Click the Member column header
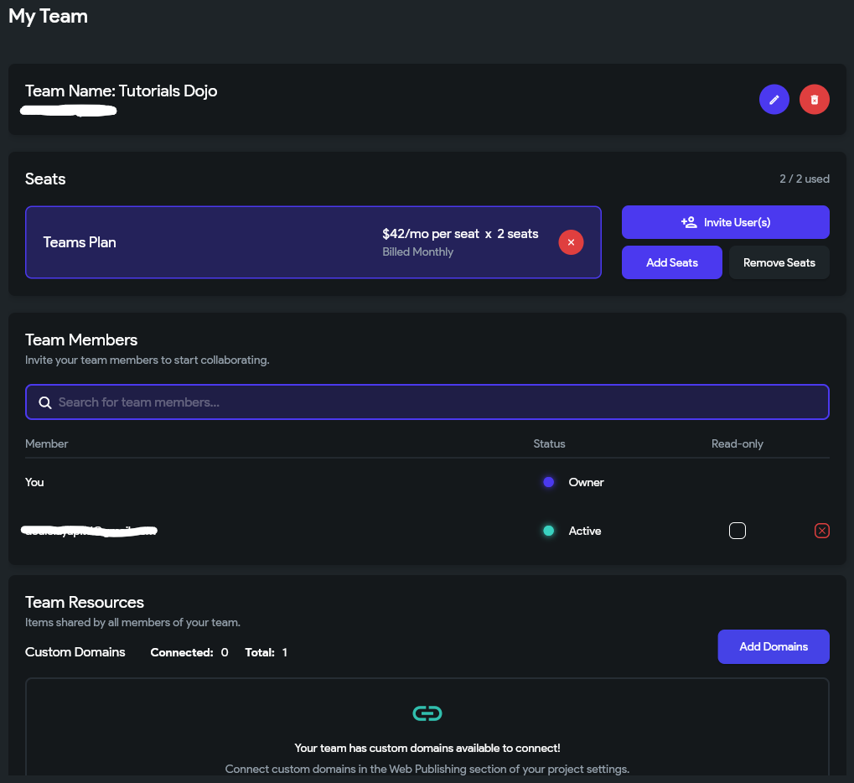 pyautogui.click(x=47, y=443)
